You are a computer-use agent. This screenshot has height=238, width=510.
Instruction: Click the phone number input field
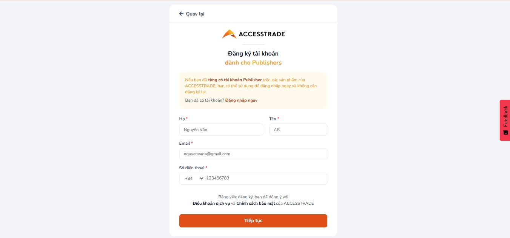pyautogui.click(x=264, y=178)
